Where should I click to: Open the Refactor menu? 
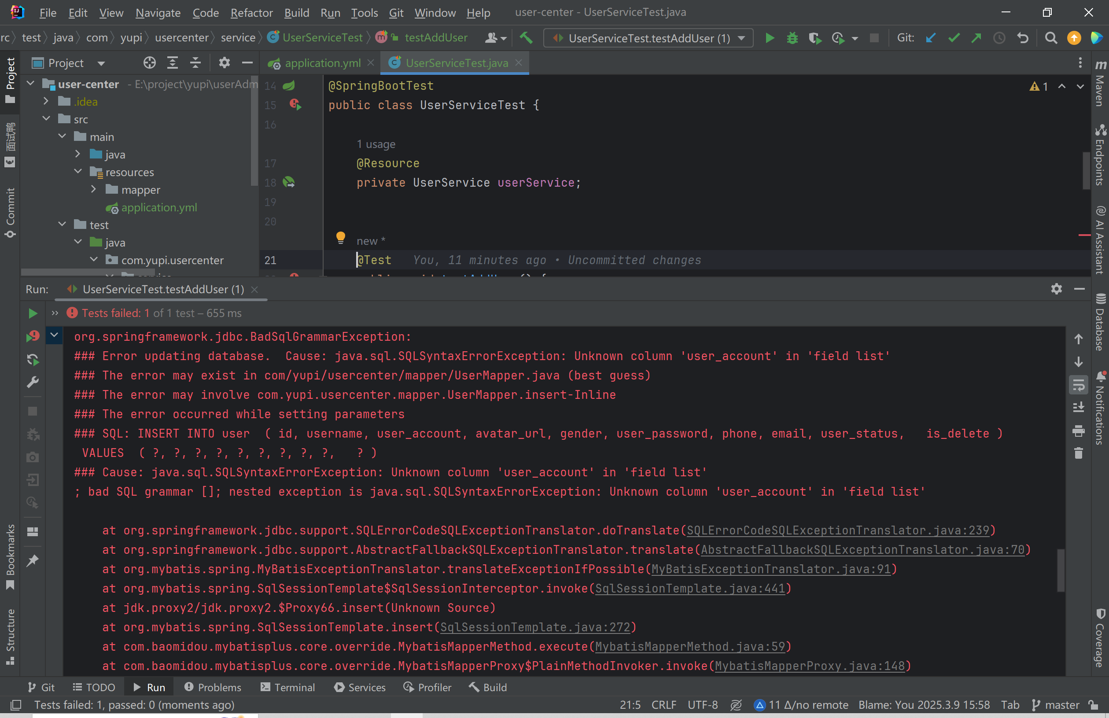click(251, 13)
